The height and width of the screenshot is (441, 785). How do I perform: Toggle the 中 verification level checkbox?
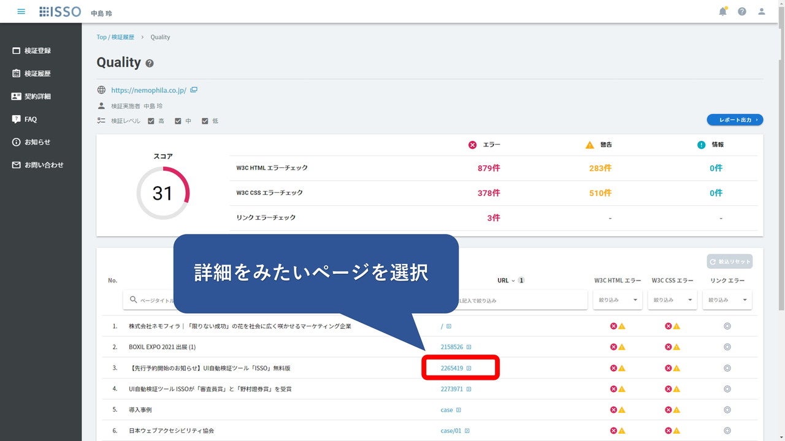178,121
